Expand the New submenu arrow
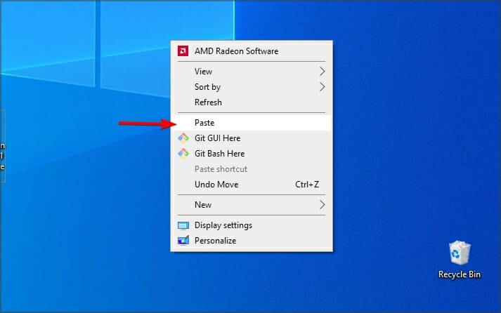 click(322, 205)
